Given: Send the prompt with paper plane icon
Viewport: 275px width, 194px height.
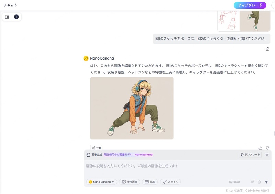Looking at the screenshot, I should (x=266, y=182).
